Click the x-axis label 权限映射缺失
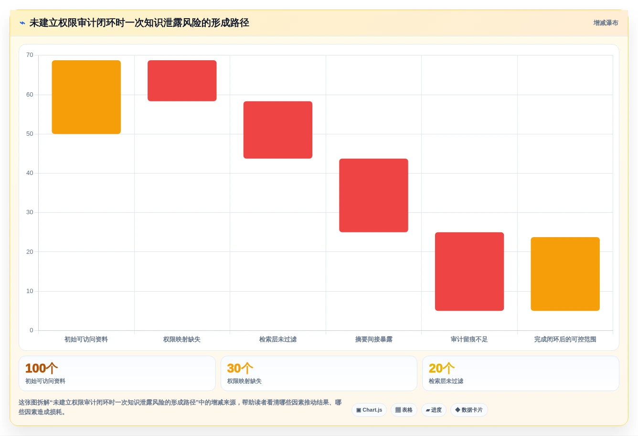The width and height of the screenshot is (638, 436). click(x=182, y=339)
